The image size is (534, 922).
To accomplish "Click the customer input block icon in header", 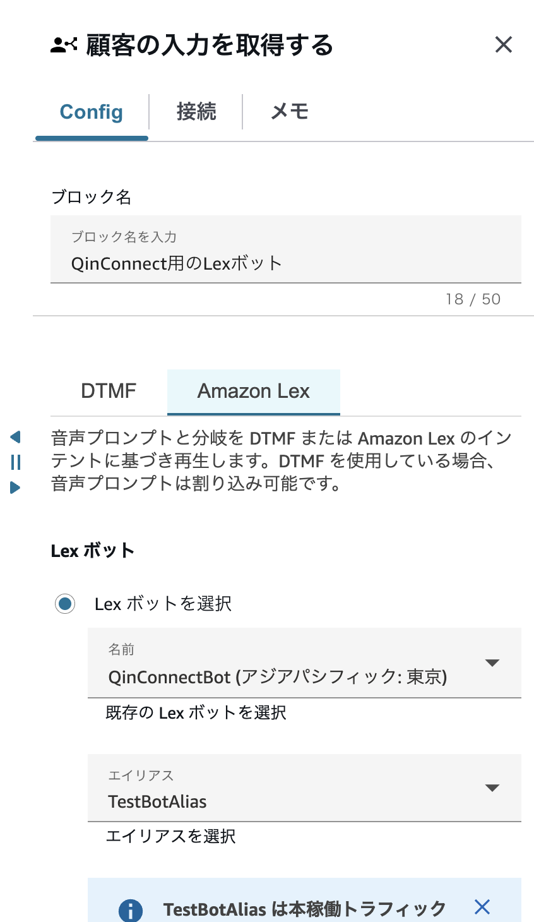I will click(x=64, y=45).
